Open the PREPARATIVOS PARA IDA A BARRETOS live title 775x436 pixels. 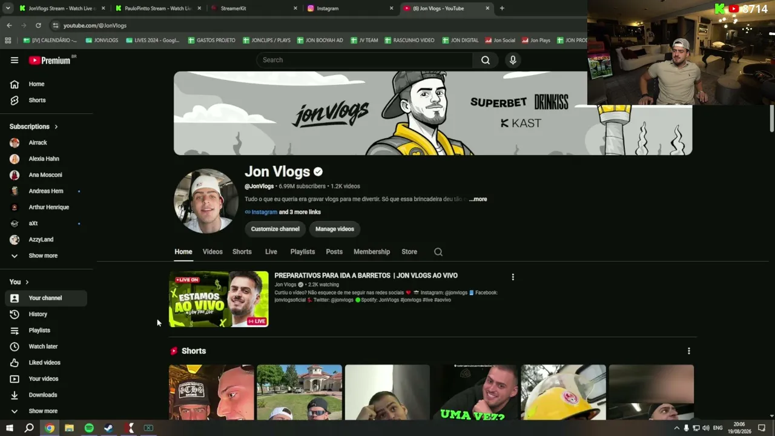coord(366,276)
